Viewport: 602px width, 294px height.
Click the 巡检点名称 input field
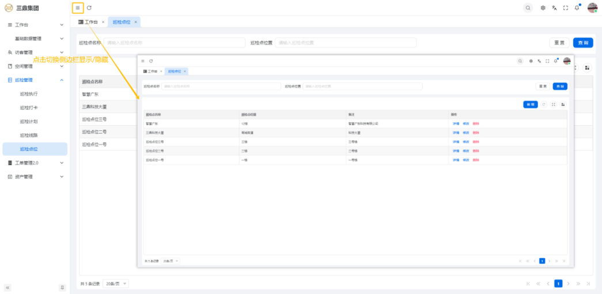[x=173, y=43]
